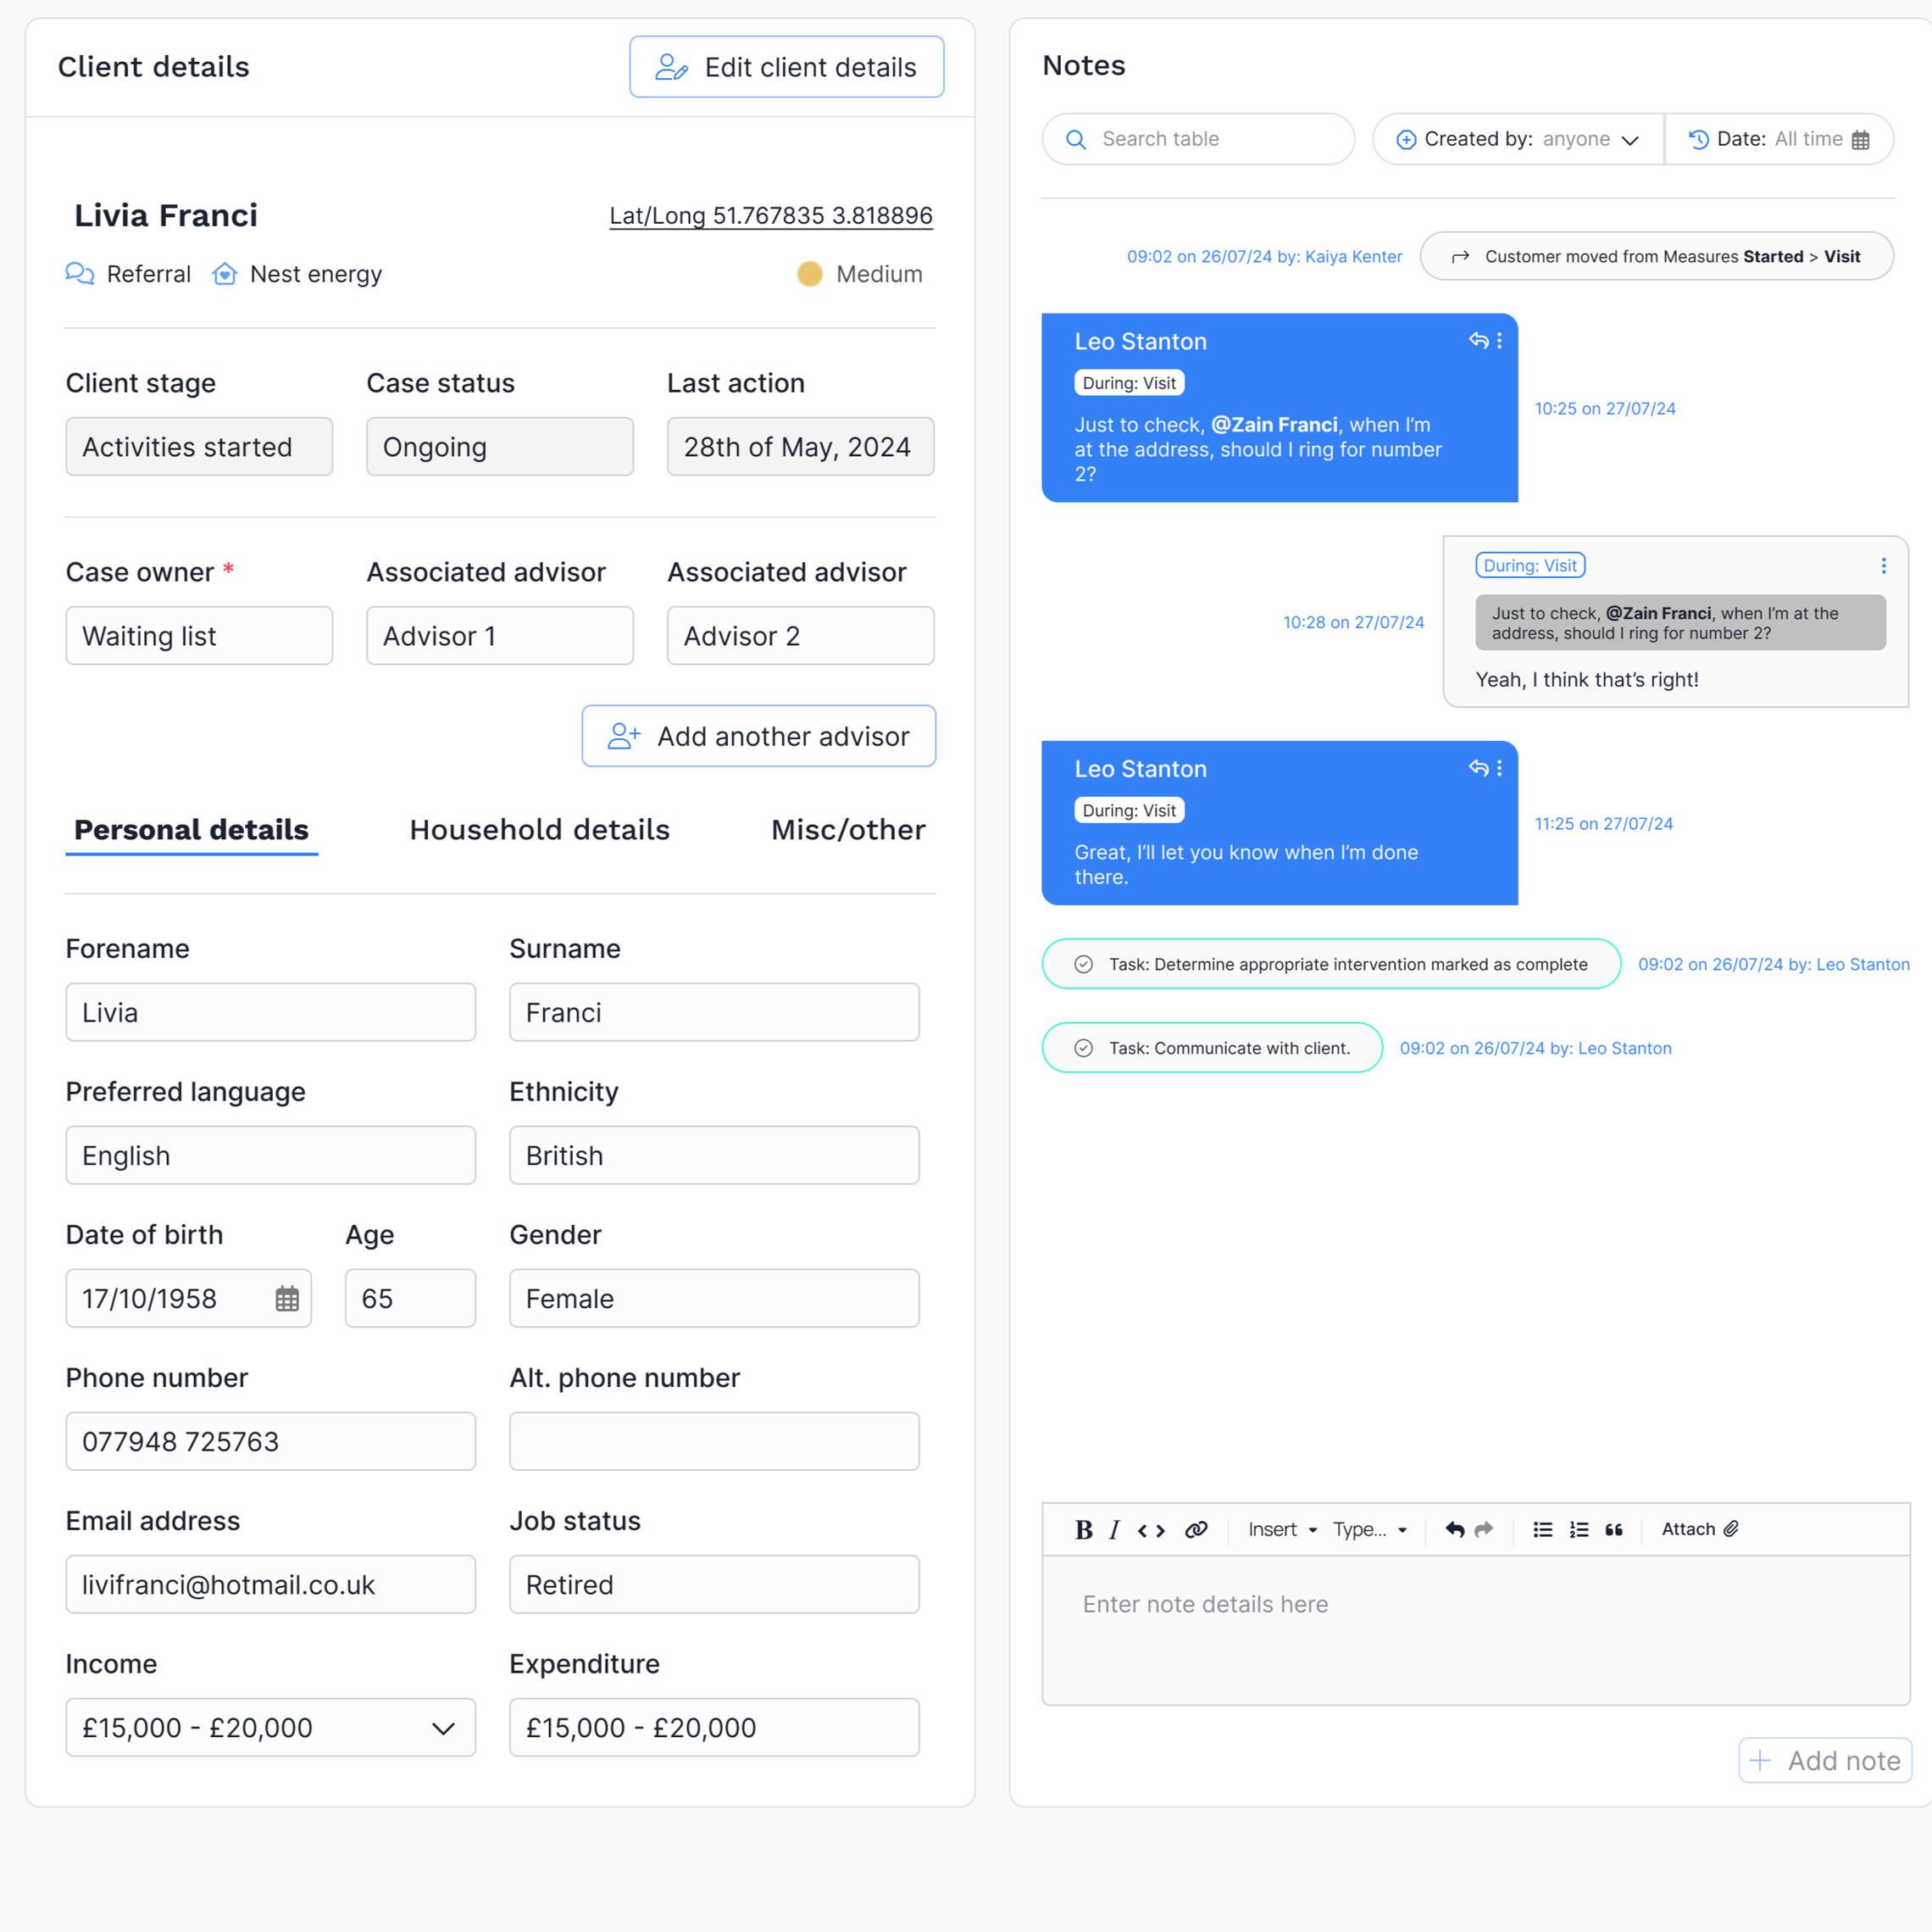Open the Type dropdown in editor toolbar
Viewport: 1932px width, 1932px height.
[x=1369, y=1528]
